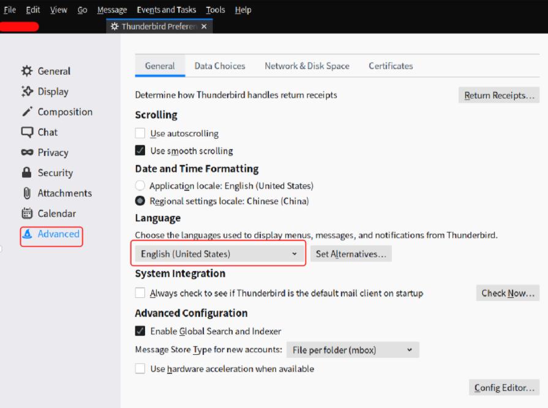The width and height of the screenshot is (548, 408).
Task: Select Application locale English radio button
Action: pos(140,185)
